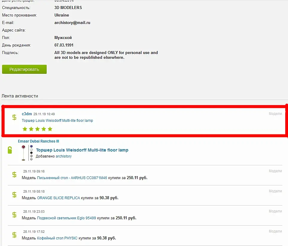
Task: Open ORANGE SLICE REPLICA model link
Action: pyautogui.click(x=58, y=198)
